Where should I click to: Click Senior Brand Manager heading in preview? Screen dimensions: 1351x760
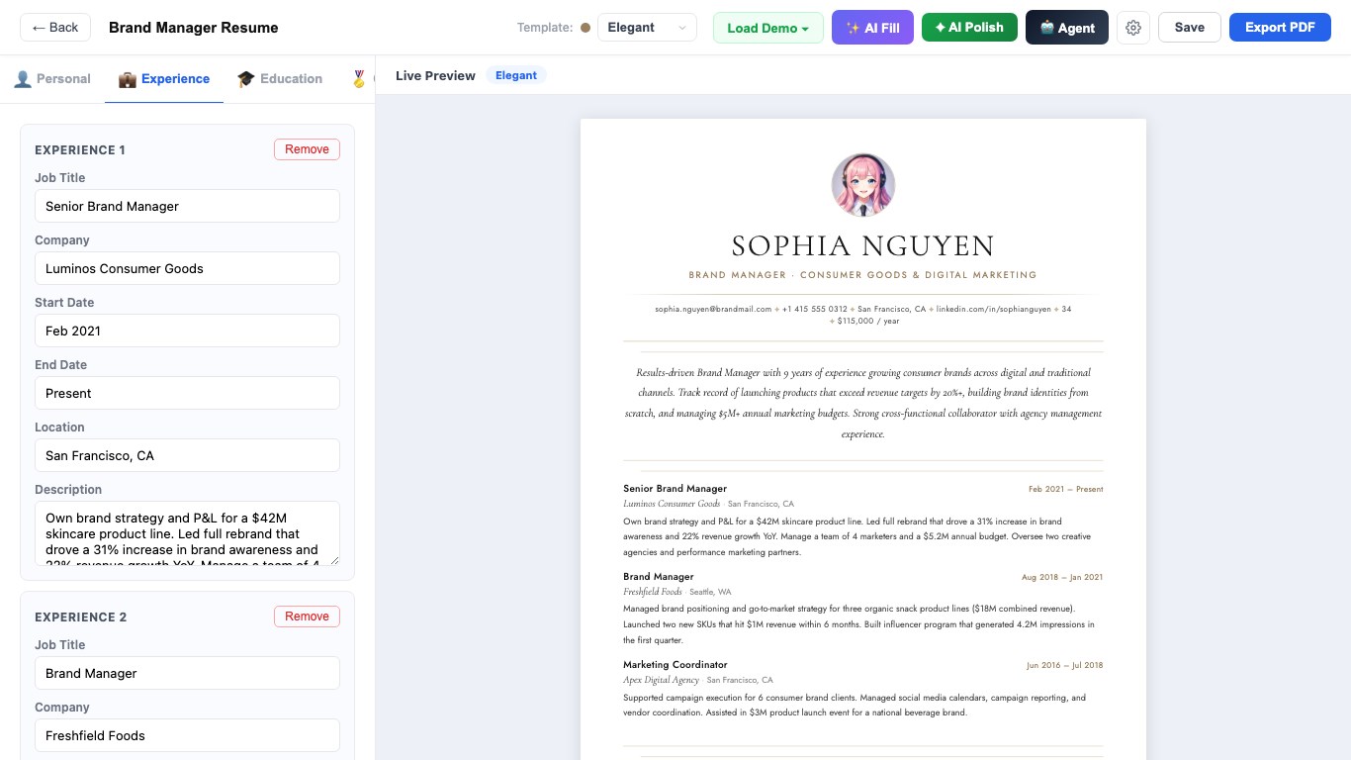[675, 489]
